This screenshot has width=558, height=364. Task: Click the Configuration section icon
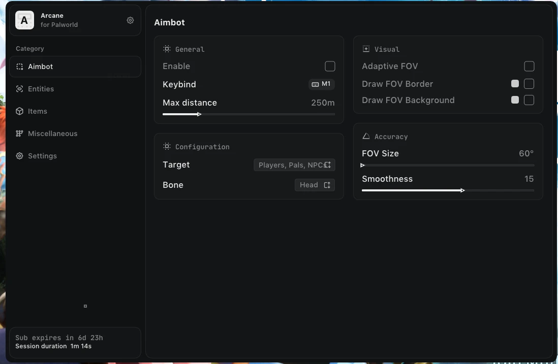click(167, 146)
